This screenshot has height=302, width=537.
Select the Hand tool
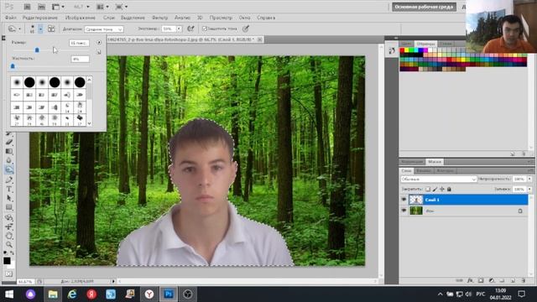click(x=9, y=236)
